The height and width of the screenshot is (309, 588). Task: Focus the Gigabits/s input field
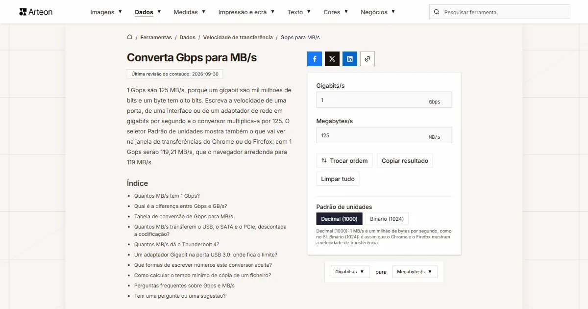384,100
